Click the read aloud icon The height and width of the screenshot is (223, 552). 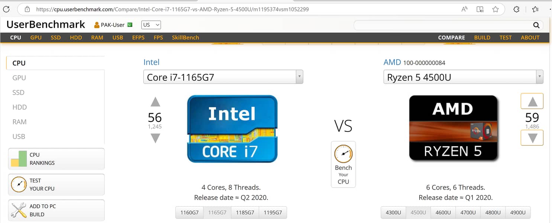click(464, 9)
